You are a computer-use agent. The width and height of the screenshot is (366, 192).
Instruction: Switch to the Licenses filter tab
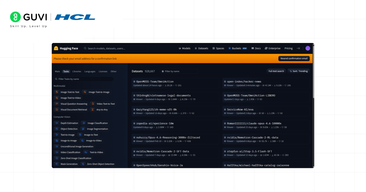103,71
